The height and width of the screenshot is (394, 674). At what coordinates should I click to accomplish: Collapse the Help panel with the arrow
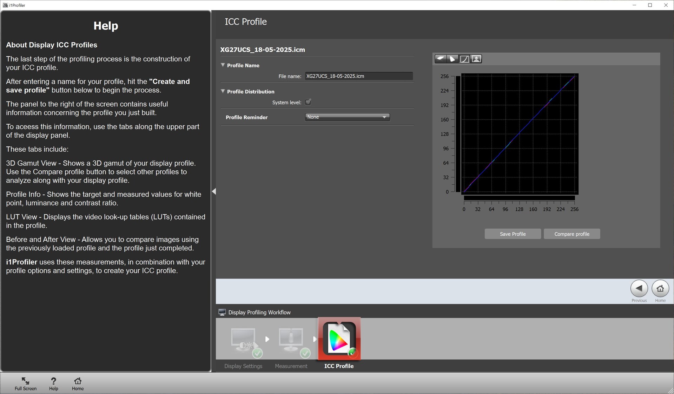tap(214, 191)
